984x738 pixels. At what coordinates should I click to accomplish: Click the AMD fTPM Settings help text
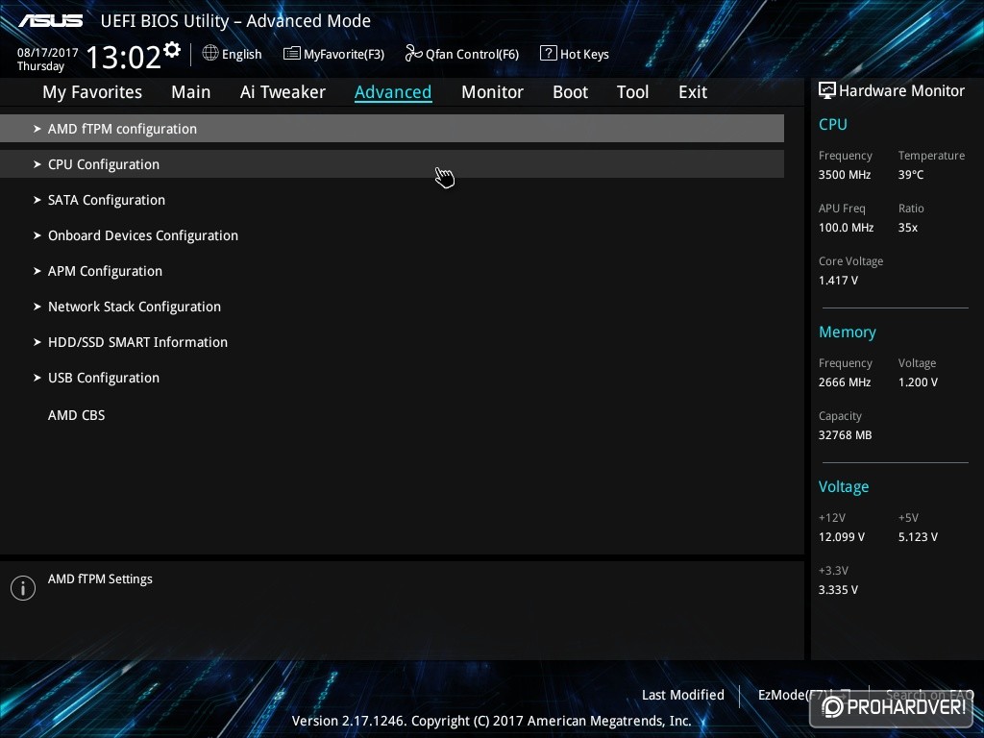(x=100, y=579)
